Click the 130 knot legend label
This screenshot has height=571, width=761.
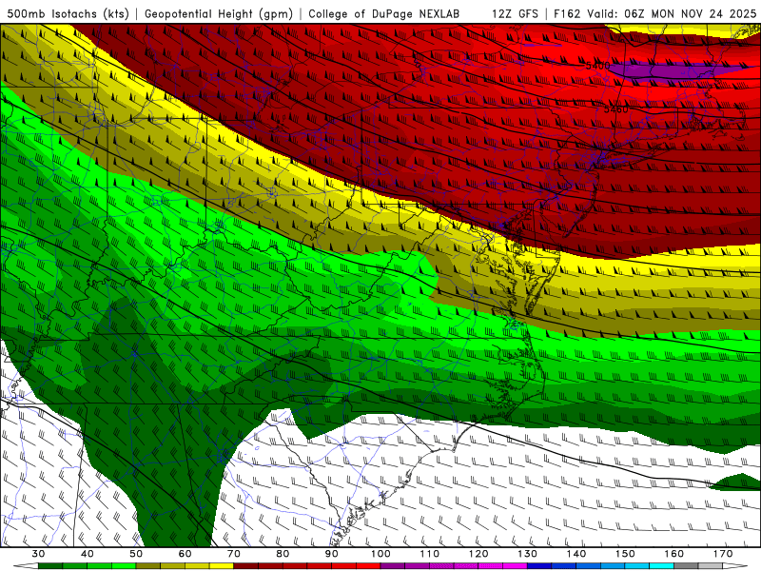point(528,554)
